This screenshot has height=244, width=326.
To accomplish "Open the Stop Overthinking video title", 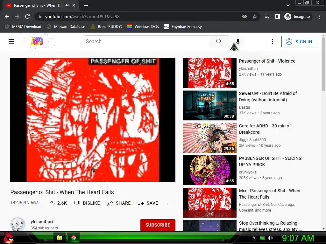I will tap(270, 226).
